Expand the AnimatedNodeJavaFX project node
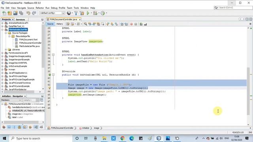 click(2, 23)
